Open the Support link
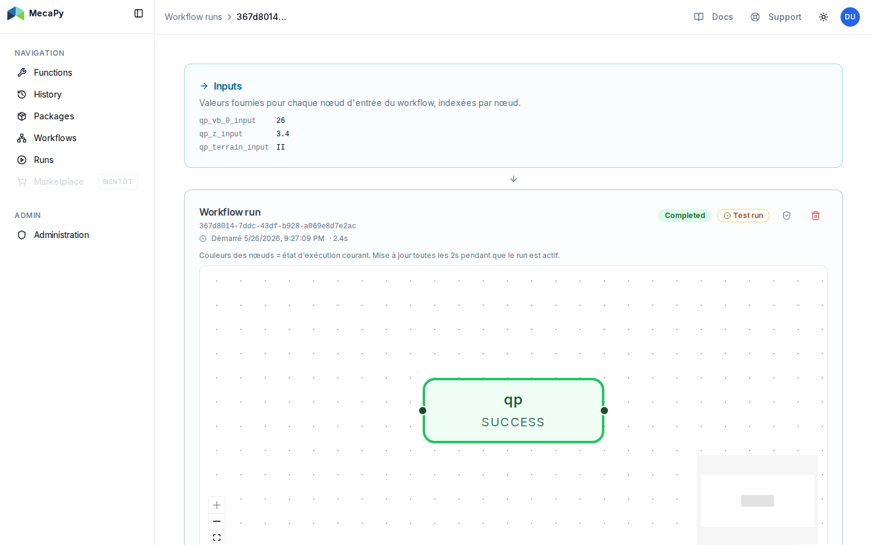Image resolution: width=872 pixels, height=545 pixels. coord(776,17)
